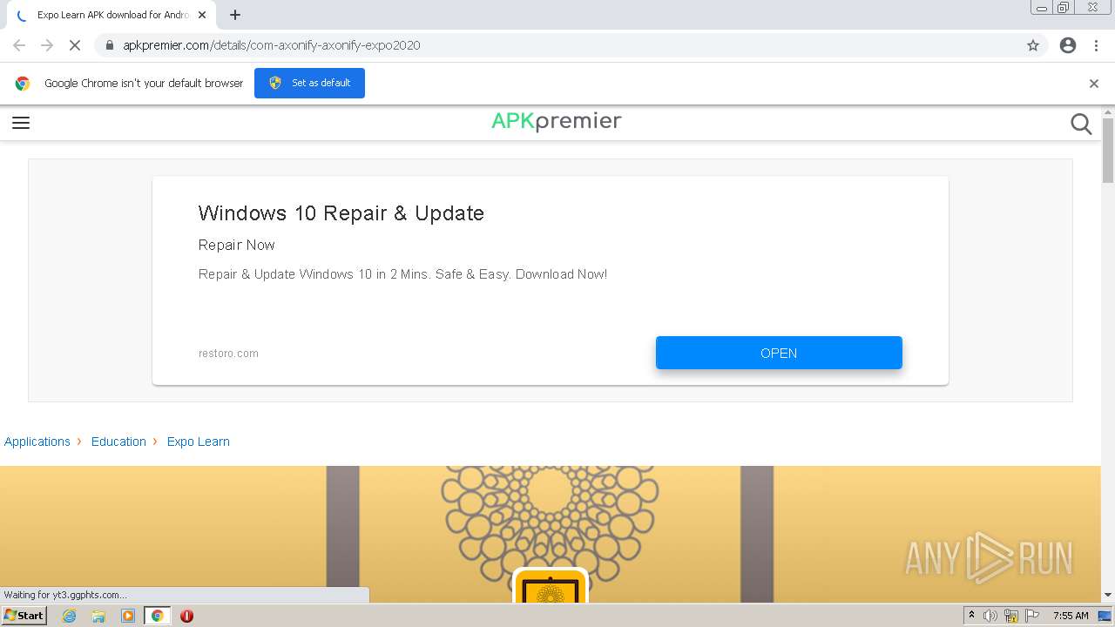Open the Applications breadcrumb link

point(37,442)
